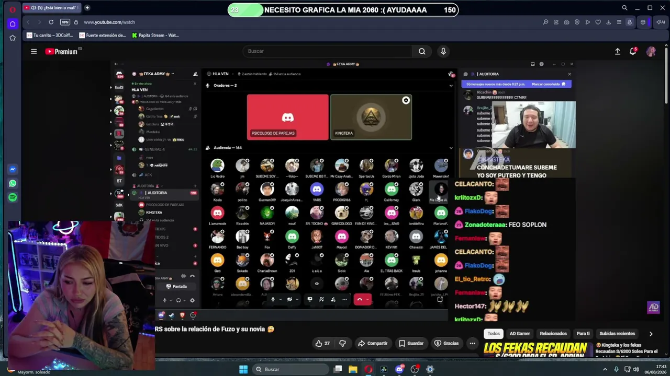
Task: Open Spotify in Opera sidebar
Action: (x=13, y=197)
